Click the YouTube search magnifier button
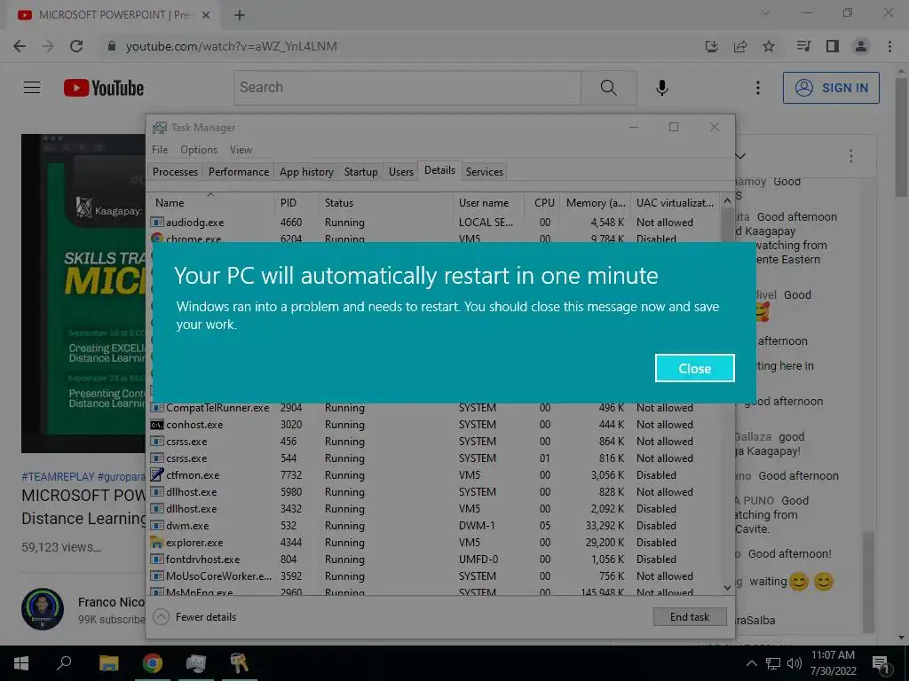The width and height of the screenshot is (909, 681). point(608,88)
